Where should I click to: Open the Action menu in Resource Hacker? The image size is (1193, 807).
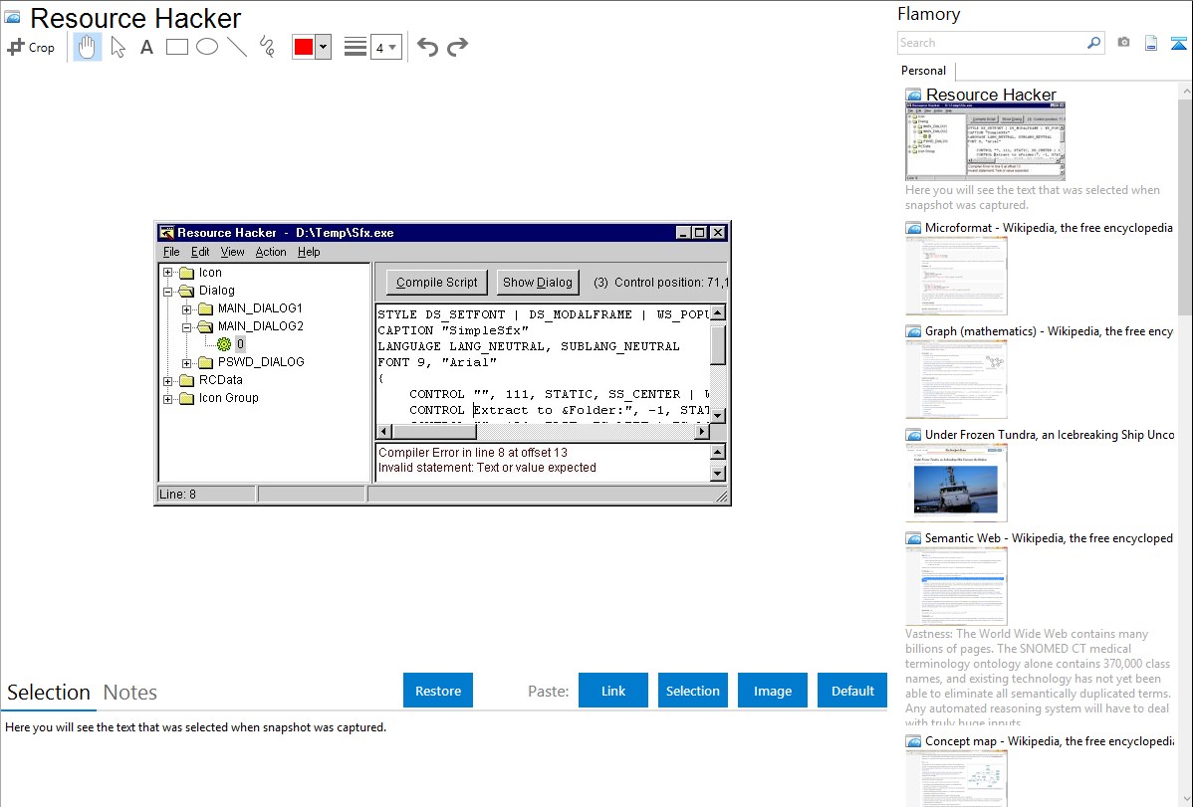(x=271, y=252)
